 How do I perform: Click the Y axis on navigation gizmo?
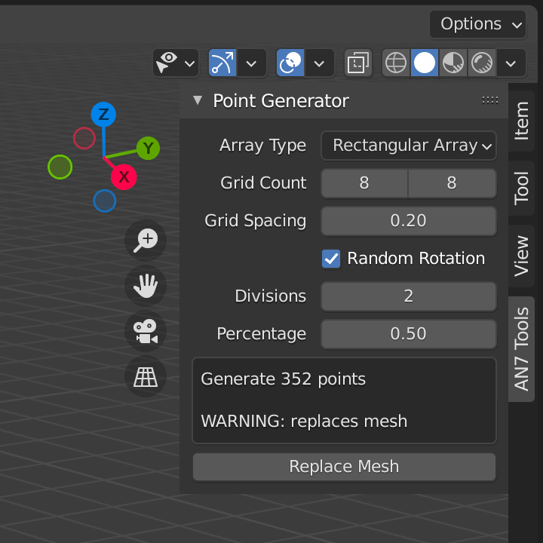[x=149, y=149]
